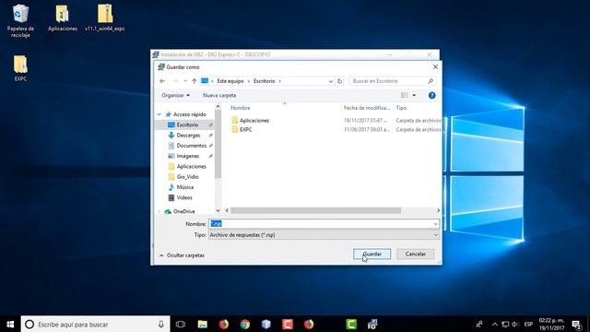The height and width of the screenshot is (332, 590).
Task: Select the EXPC folder on the desktop
Action: [20, 67]
